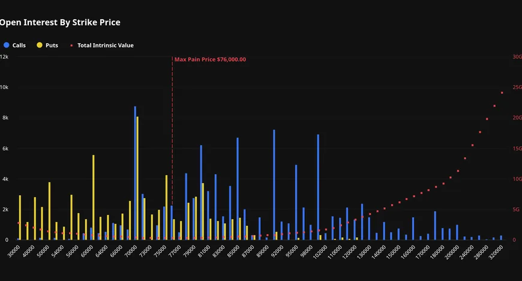Click the 92000 strike axis label
The height and width of the screenshot is (281, 522).
click(277, 250)
